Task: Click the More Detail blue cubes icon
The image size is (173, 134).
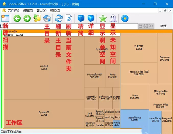Action: click(x=91, y=18)
